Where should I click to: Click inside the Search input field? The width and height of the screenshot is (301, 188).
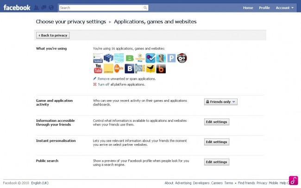[x=101, y=8]
